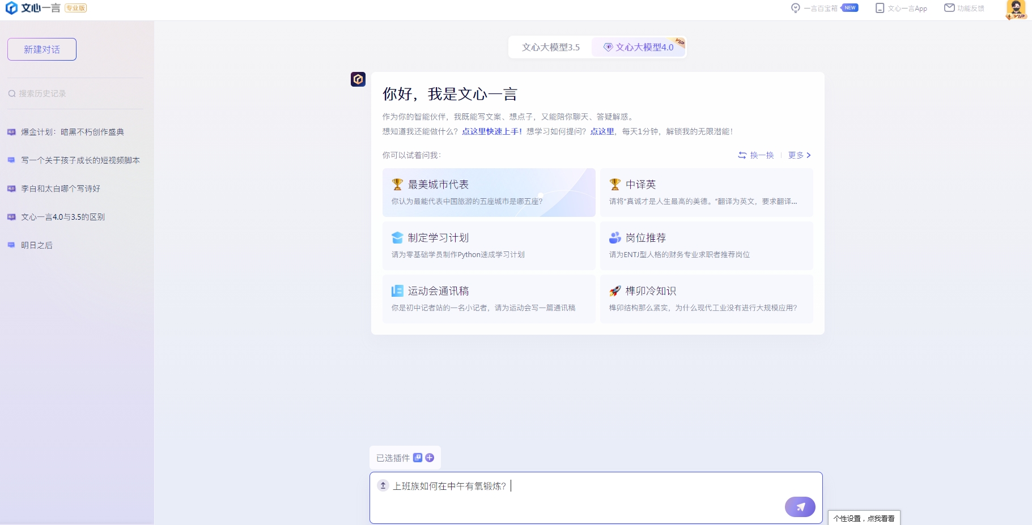Viewport: 1032px width, 525px height.
Task: Open 点这里快速上手 link
Action: coord(492,131)
